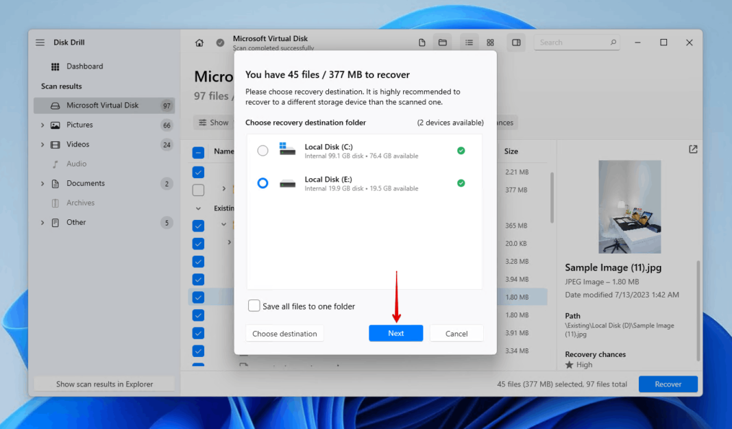Enable Save all files to one folder
This screenshot has width=732, height=429.
tap(254, 306)
